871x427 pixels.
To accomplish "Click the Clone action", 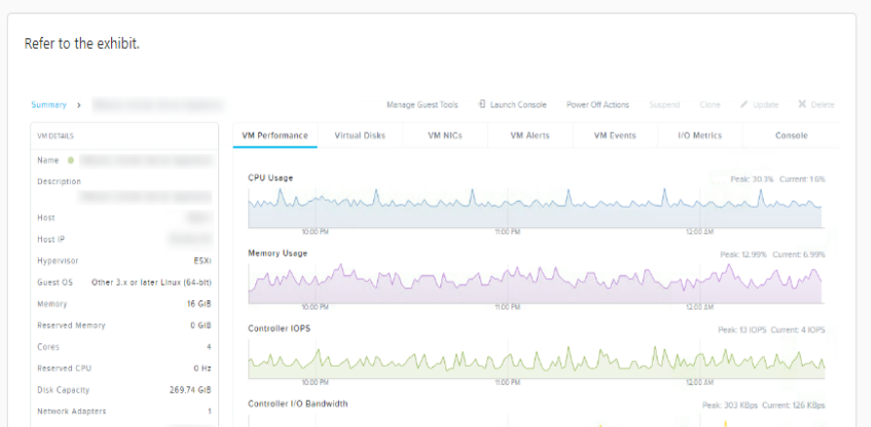I will (710, 104).
